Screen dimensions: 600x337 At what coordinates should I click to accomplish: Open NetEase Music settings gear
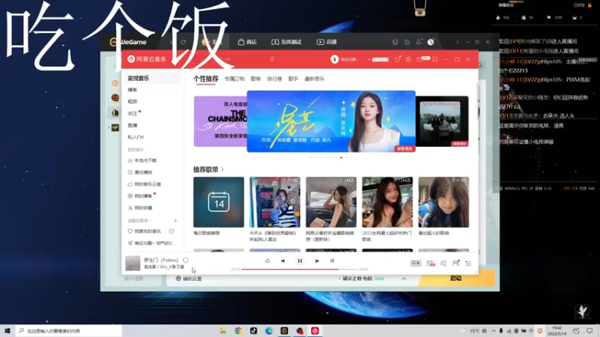coord(408,59)
